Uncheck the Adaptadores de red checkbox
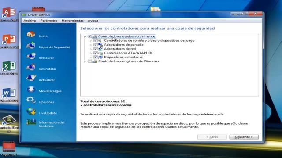This screenshot has height=158, width=282. (96, 49)
